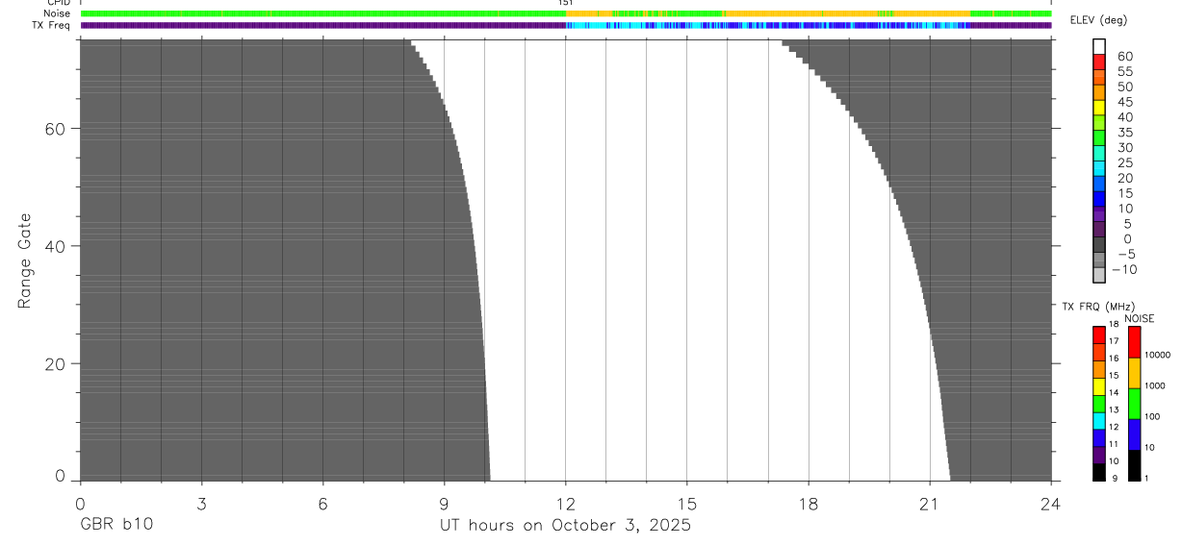This screenshot has height=545, width=1182.
Task: Select the cyan swatch in TX FRQ colorbar
Action: pyautogui.click(x=1099, y=420)
